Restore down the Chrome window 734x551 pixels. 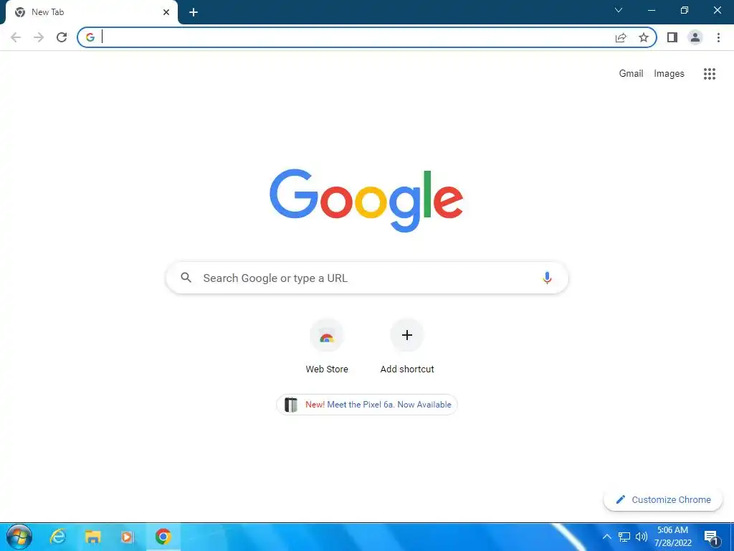[685, 10]
